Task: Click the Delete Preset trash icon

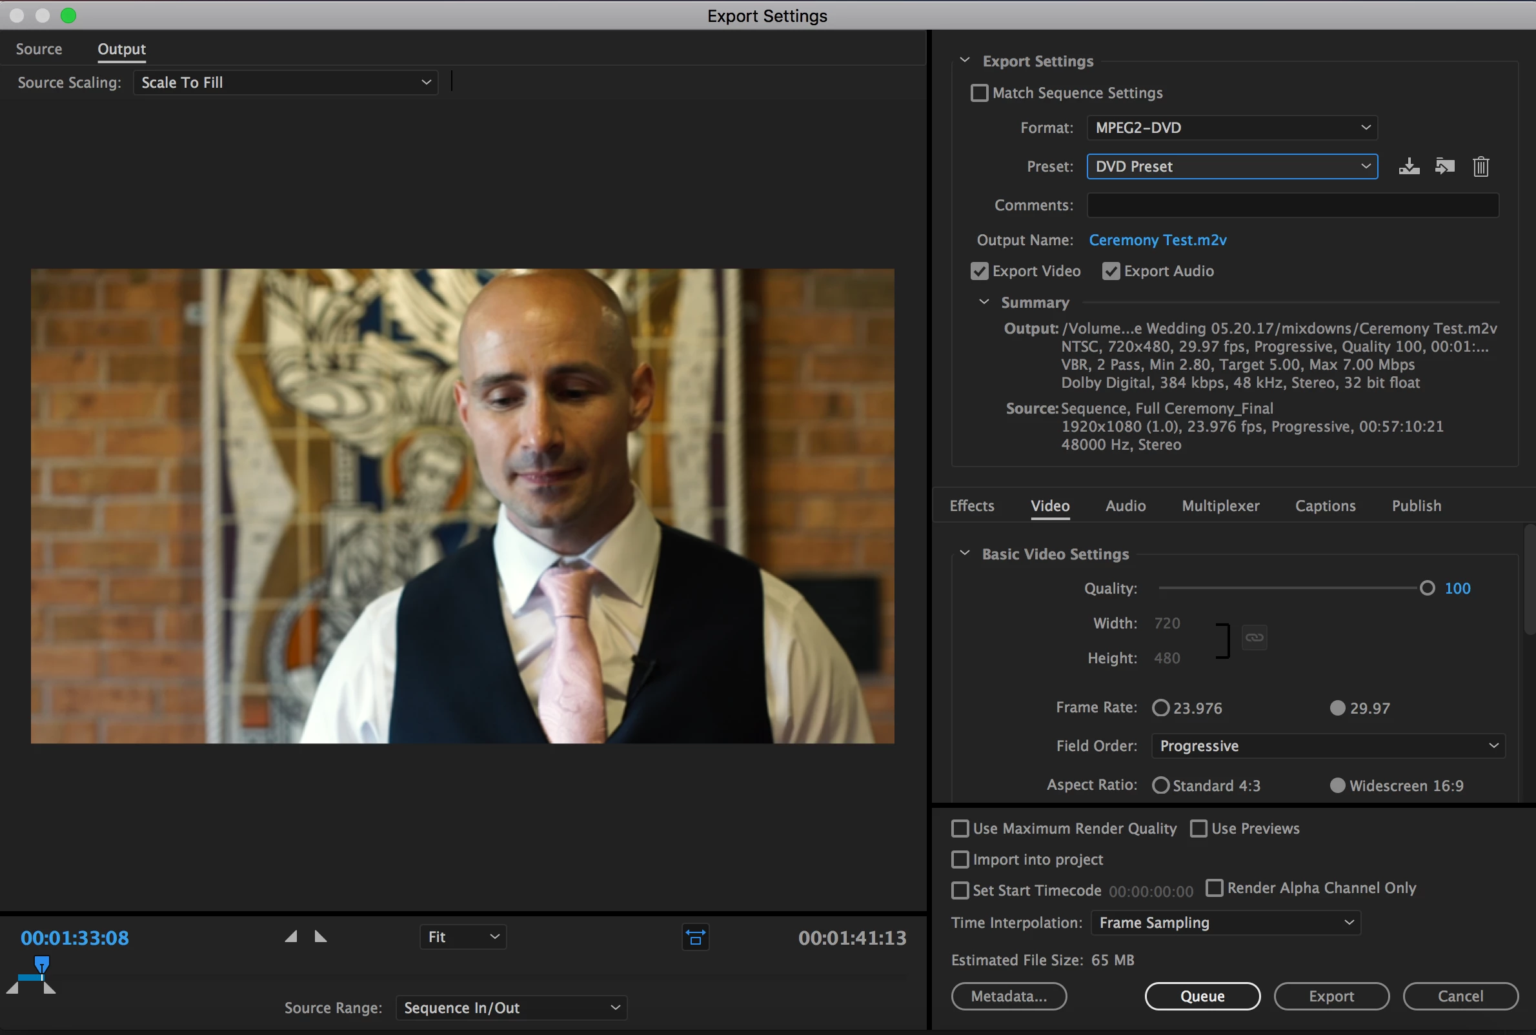Action: click(1480, 166)
